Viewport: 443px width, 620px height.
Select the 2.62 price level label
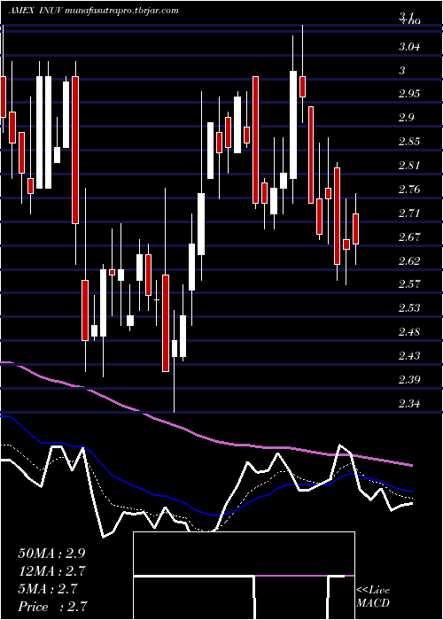409,260
